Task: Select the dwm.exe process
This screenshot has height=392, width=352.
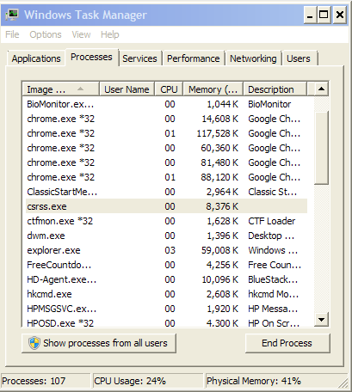Action: point(166,236)
